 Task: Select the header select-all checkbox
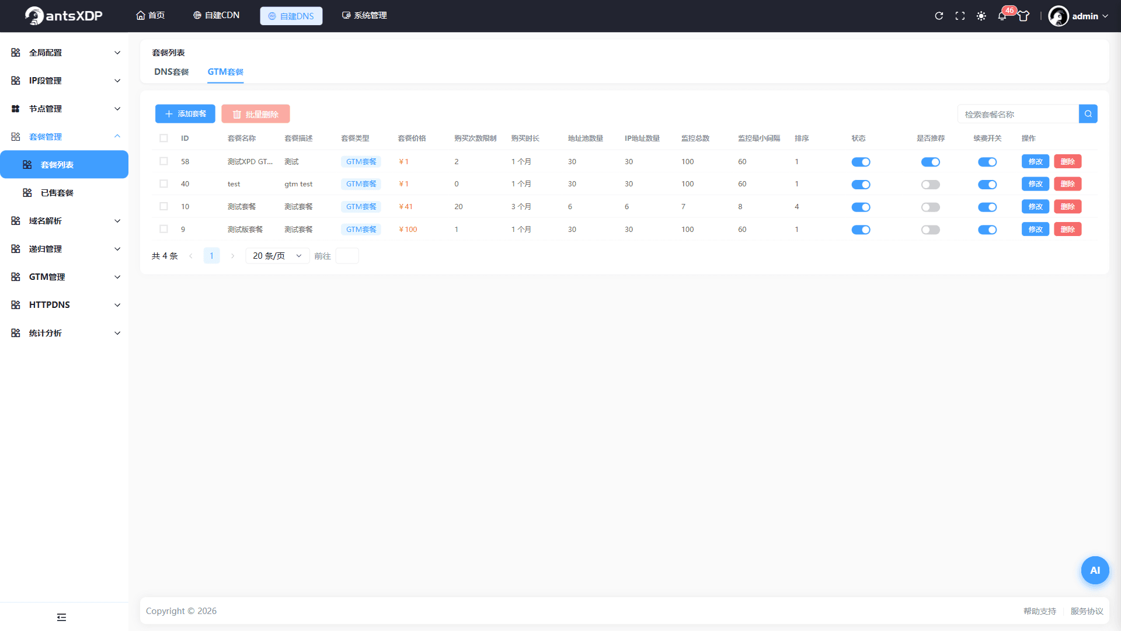tap(163, 138)
